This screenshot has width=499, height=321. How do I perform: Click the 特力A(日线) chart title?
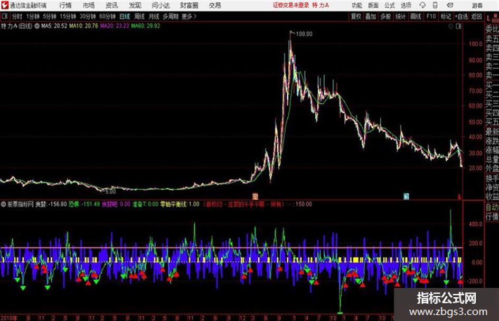tap(16, 26)
